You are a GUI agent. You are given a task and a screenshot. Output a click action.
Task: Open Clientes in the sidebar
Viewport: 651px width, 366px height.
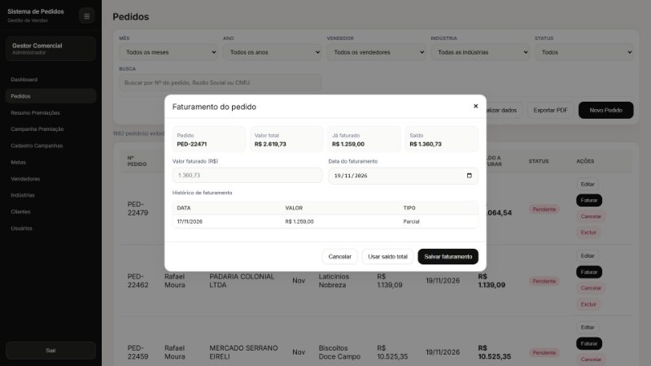click(51, 211)
